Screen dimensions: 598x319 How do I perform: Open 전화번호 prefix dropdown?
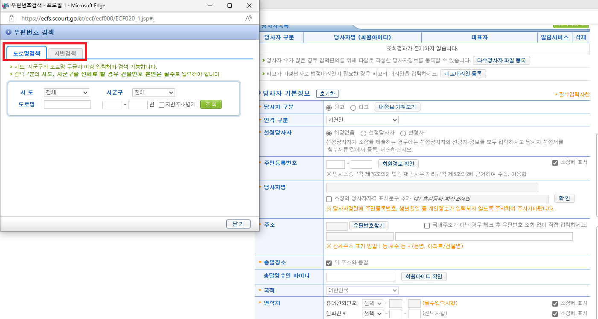[372, 314]
